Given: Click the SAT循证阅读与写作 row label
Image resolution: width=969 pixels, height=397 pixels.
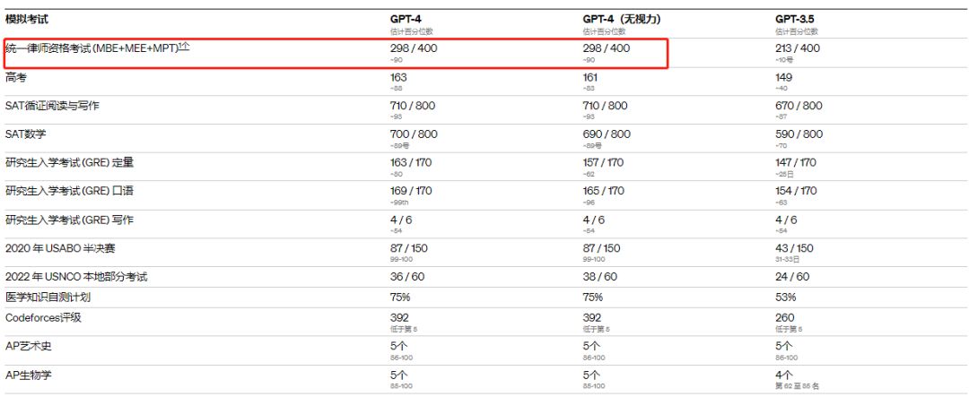Looking at the screenshot, I should coord(52,106).
